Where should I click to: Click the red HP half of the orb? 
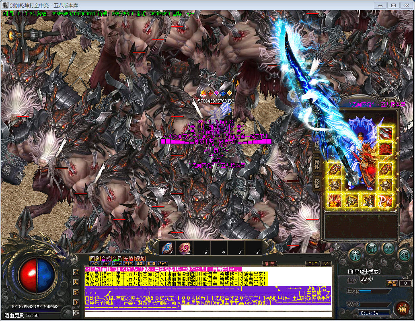(28, 275)
